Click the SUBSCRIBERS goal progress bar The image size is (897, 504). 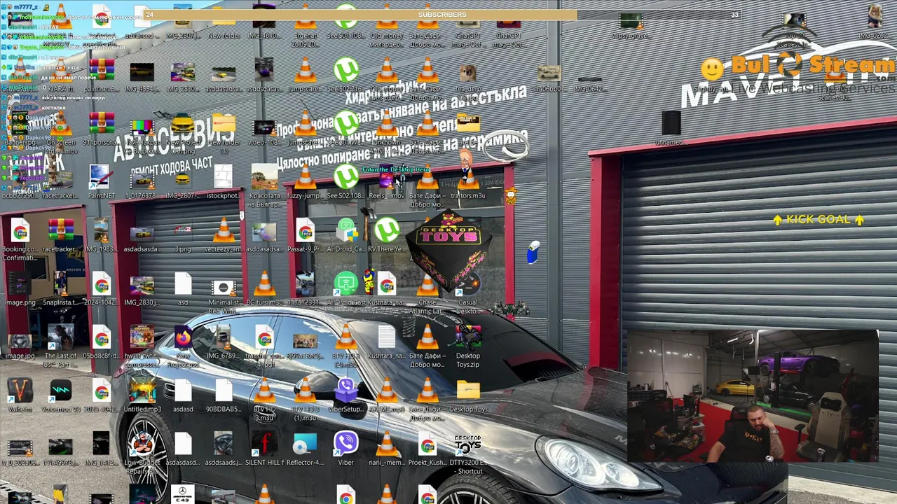click(x=441, y=15)
